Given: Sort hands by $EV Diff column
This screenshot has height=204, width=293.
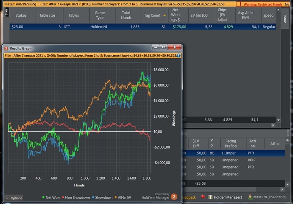Looking at the screenshot, I should [195, 143].
